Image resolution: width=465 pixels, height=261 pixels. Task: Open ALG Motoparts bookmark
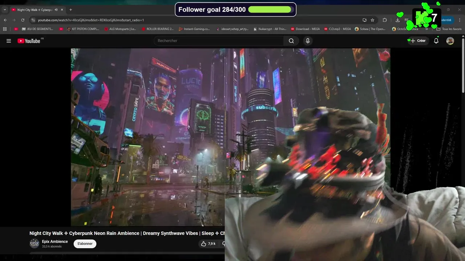(120, 29)
